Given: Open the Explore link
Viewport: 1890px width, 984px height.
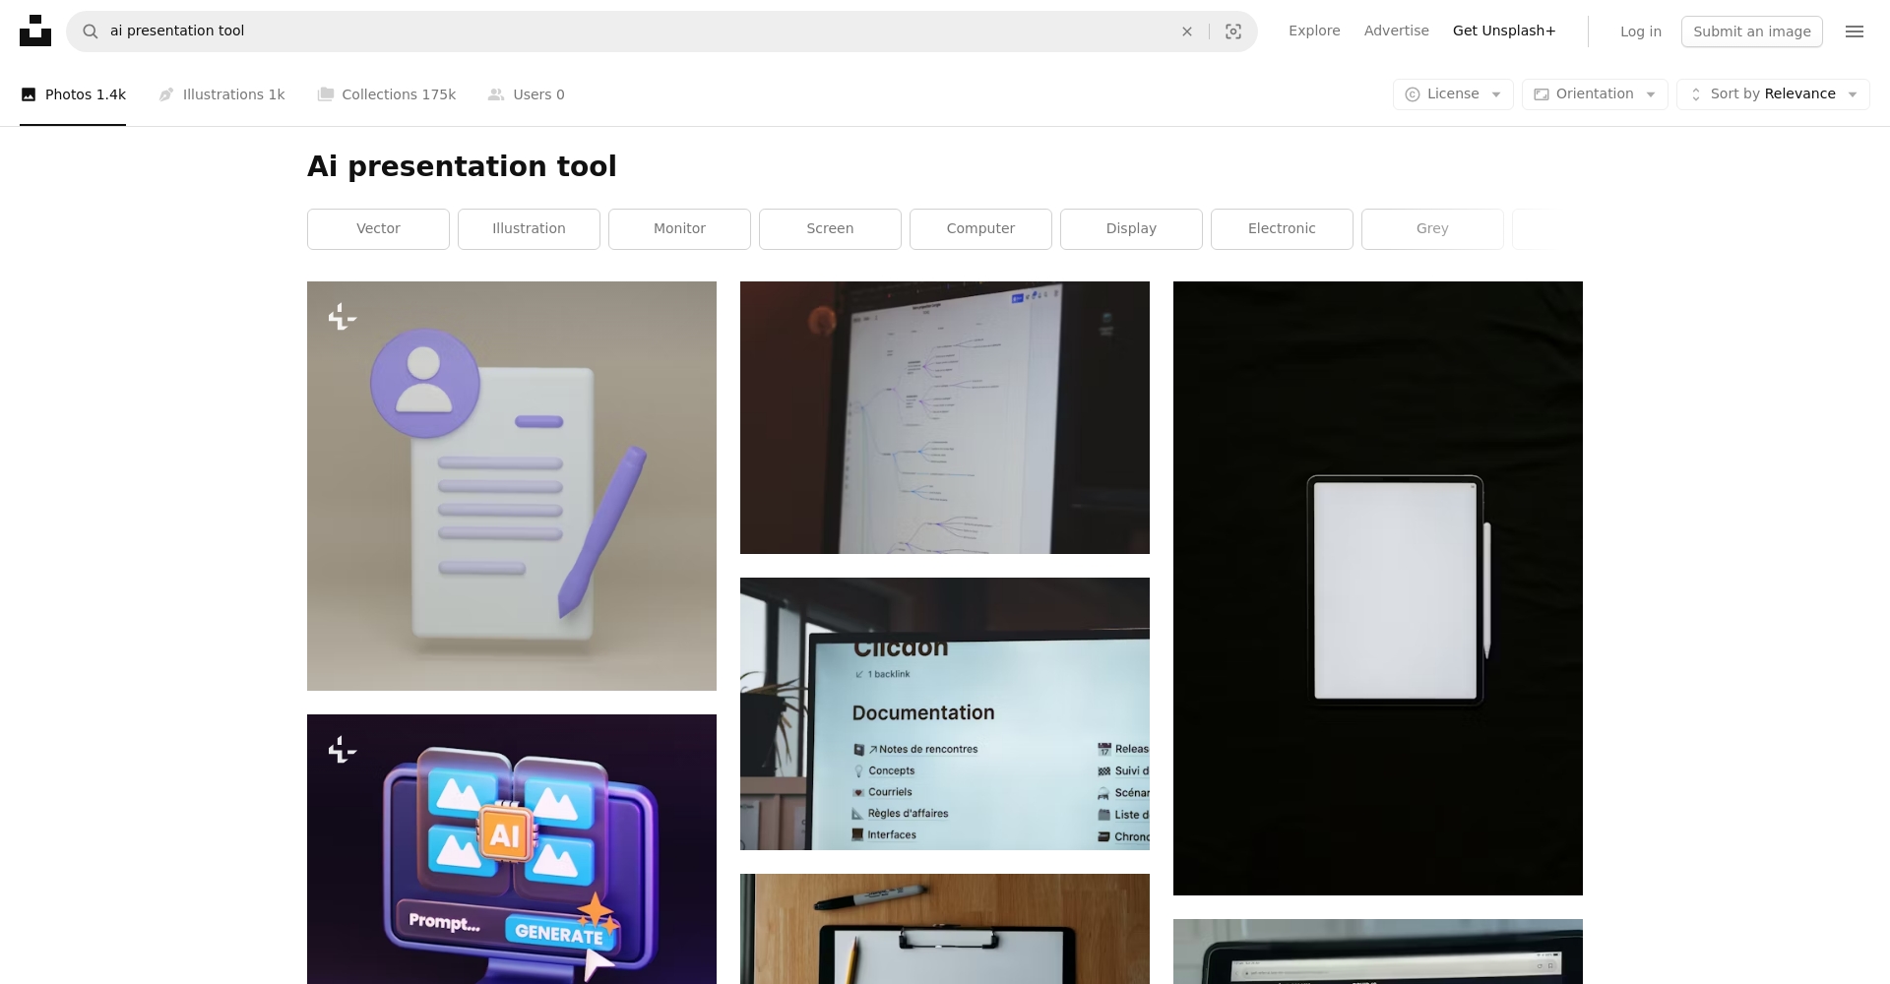Looking at the screenshot, I should click(x=1314, y=31).
